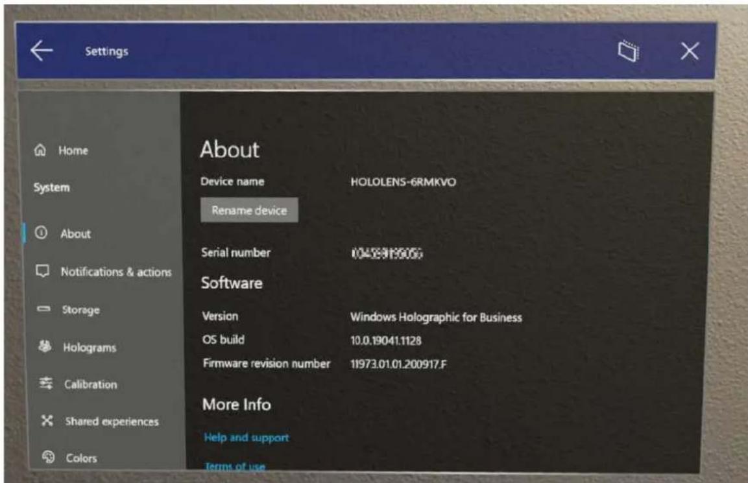The height and width of the screenshot is (483, 748).
Task: Close the Settings window
Action: (690, 51)
